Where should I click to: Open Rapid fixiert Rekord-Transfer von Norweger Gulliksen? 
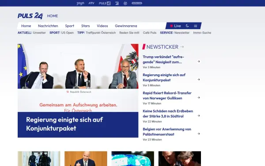click(x=167, y=96)
